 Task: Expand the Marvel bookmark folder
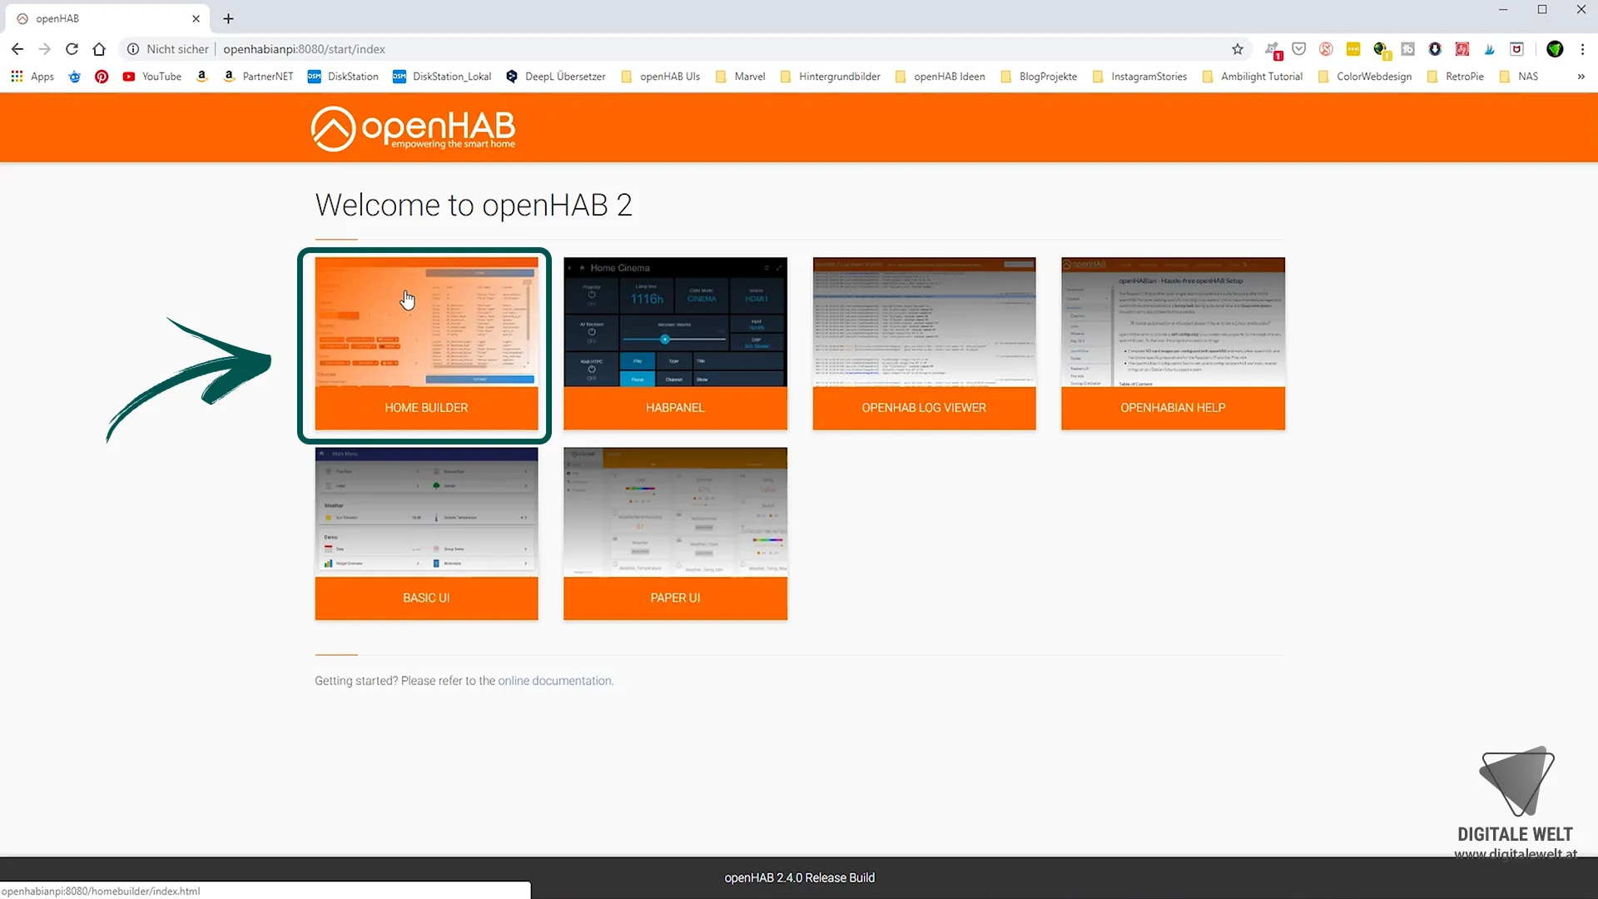point(741,77)
